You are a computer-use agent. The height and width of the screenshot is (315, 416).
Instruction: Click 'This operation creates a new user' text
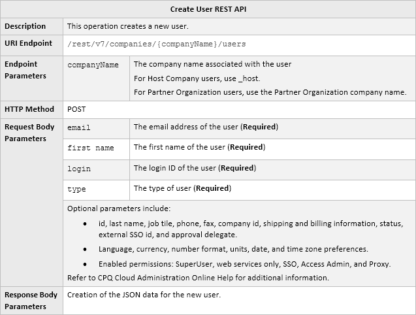click(128, 26)
